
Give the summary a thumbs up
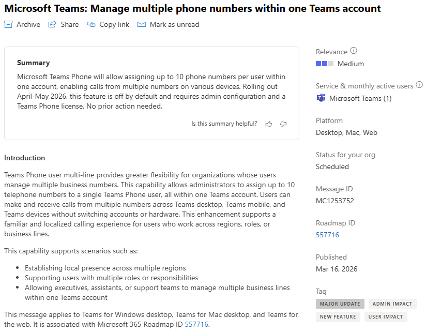268,124
